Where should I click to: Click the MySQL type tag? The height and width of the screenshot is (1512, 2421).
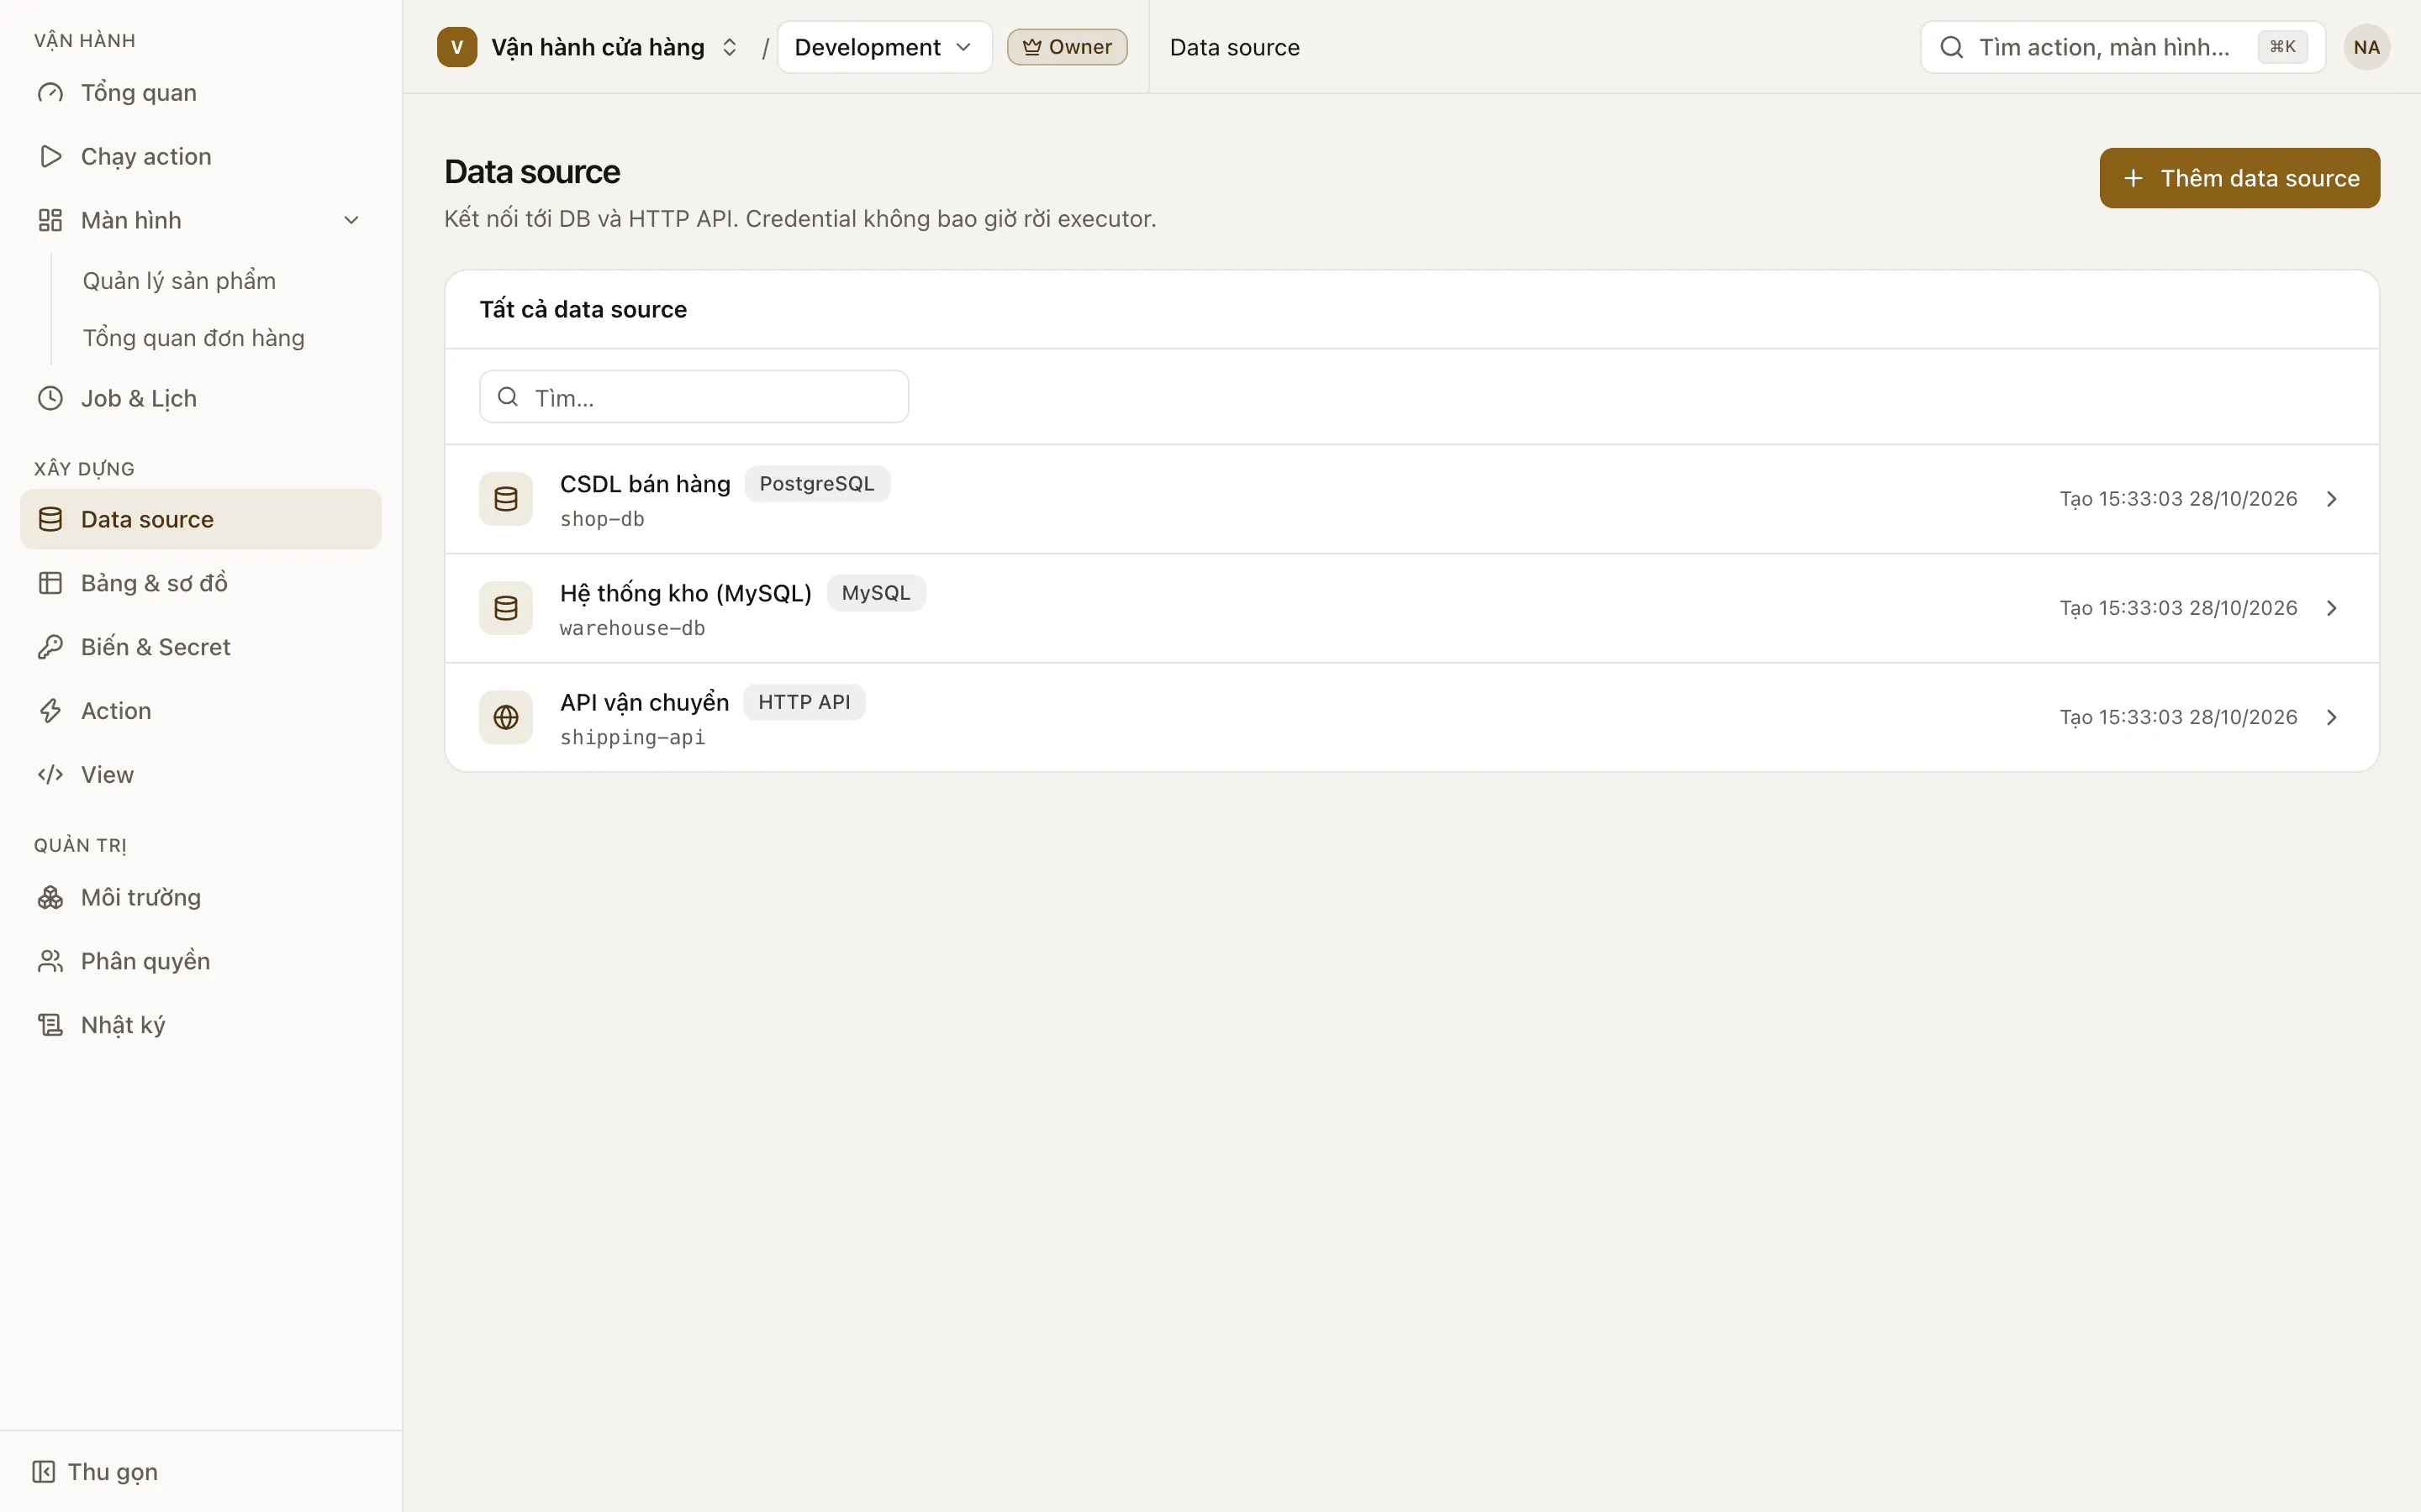point(877,593)
